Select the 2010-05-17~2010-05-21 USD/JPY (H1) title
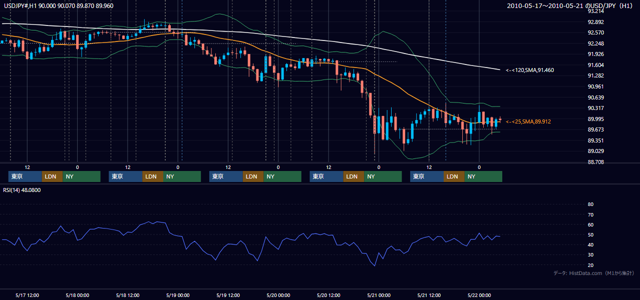640x300 pixels. [570, 6]
